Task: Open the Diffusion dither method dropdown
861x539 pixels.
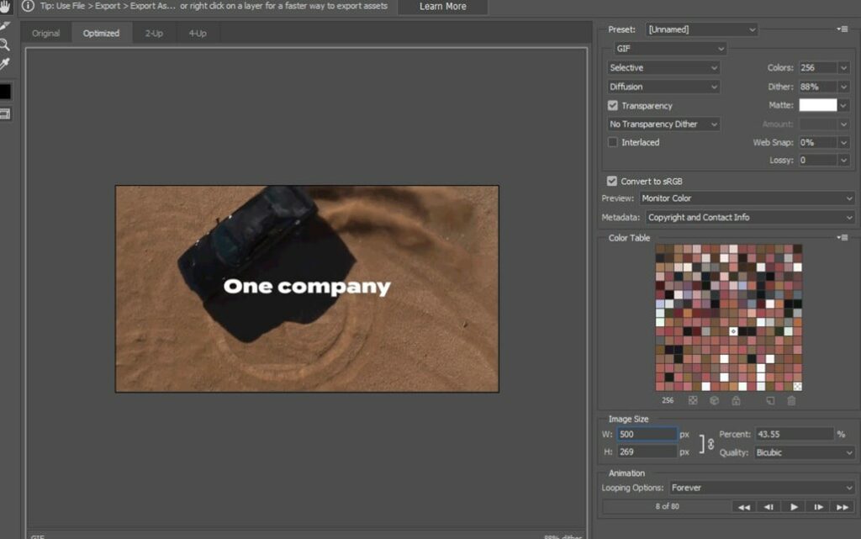Action: coord(664,87)
